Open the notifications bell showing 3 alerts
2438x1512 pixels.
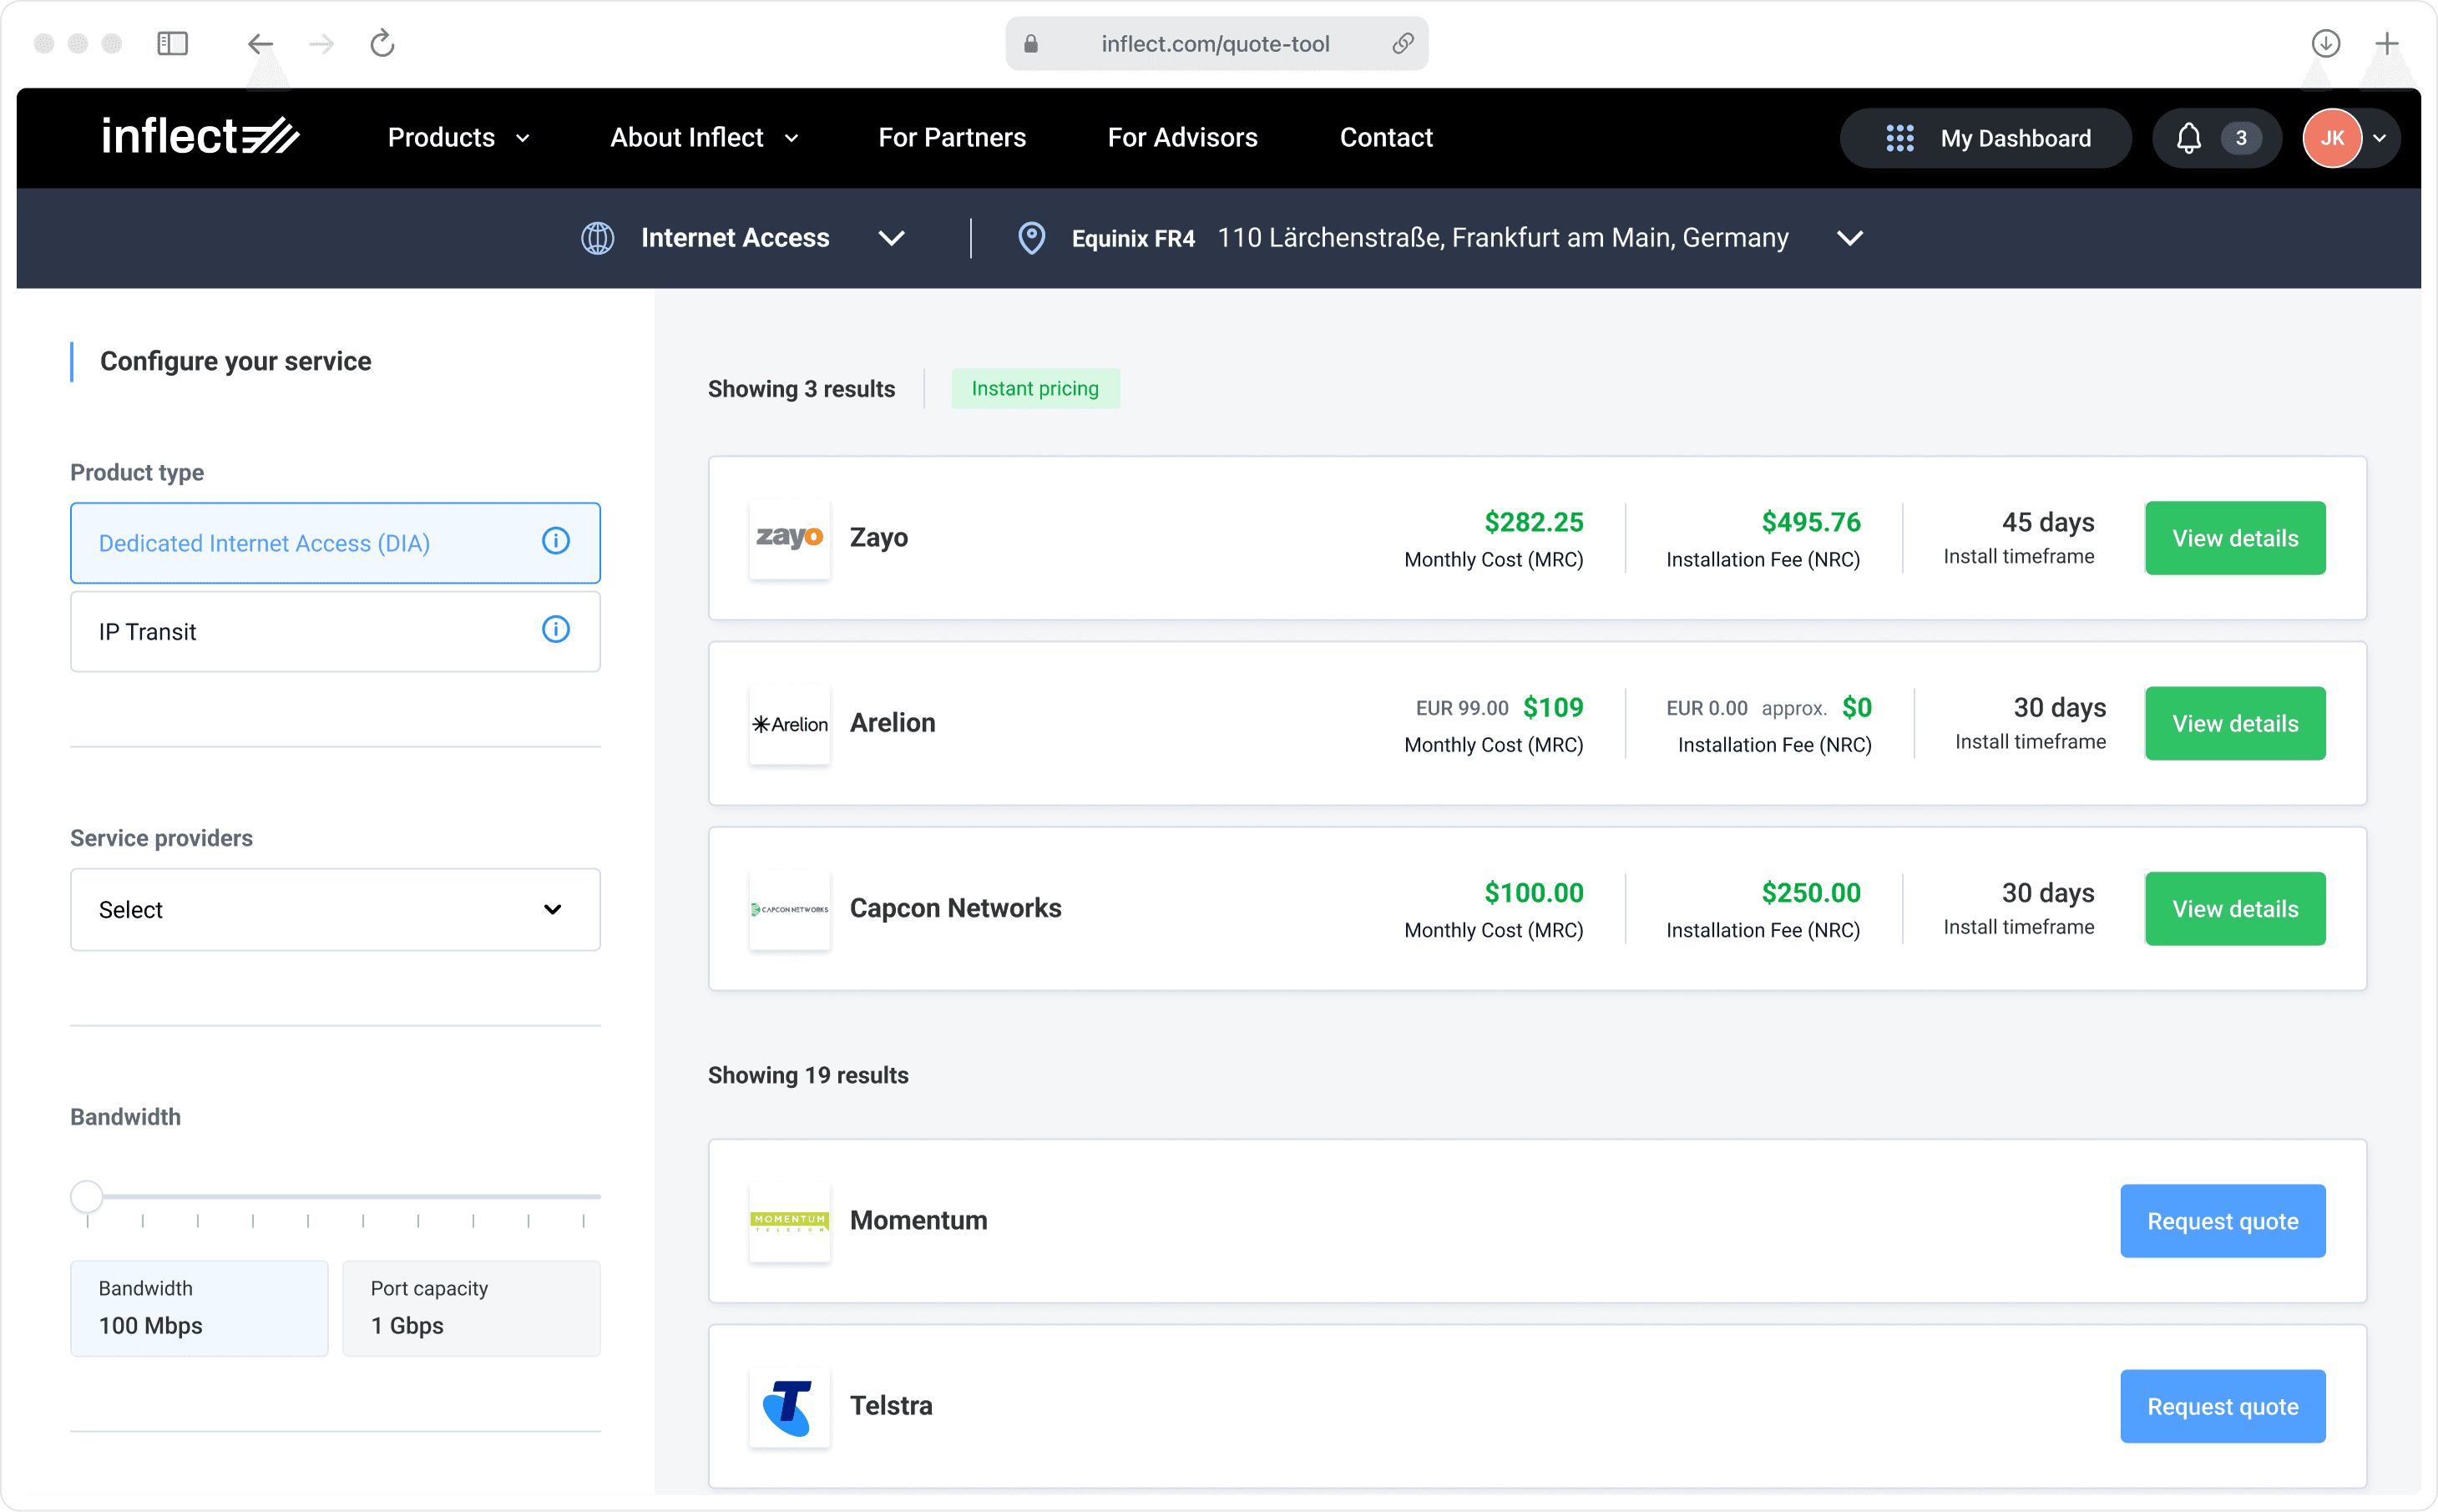click(x=2190, y=138)
